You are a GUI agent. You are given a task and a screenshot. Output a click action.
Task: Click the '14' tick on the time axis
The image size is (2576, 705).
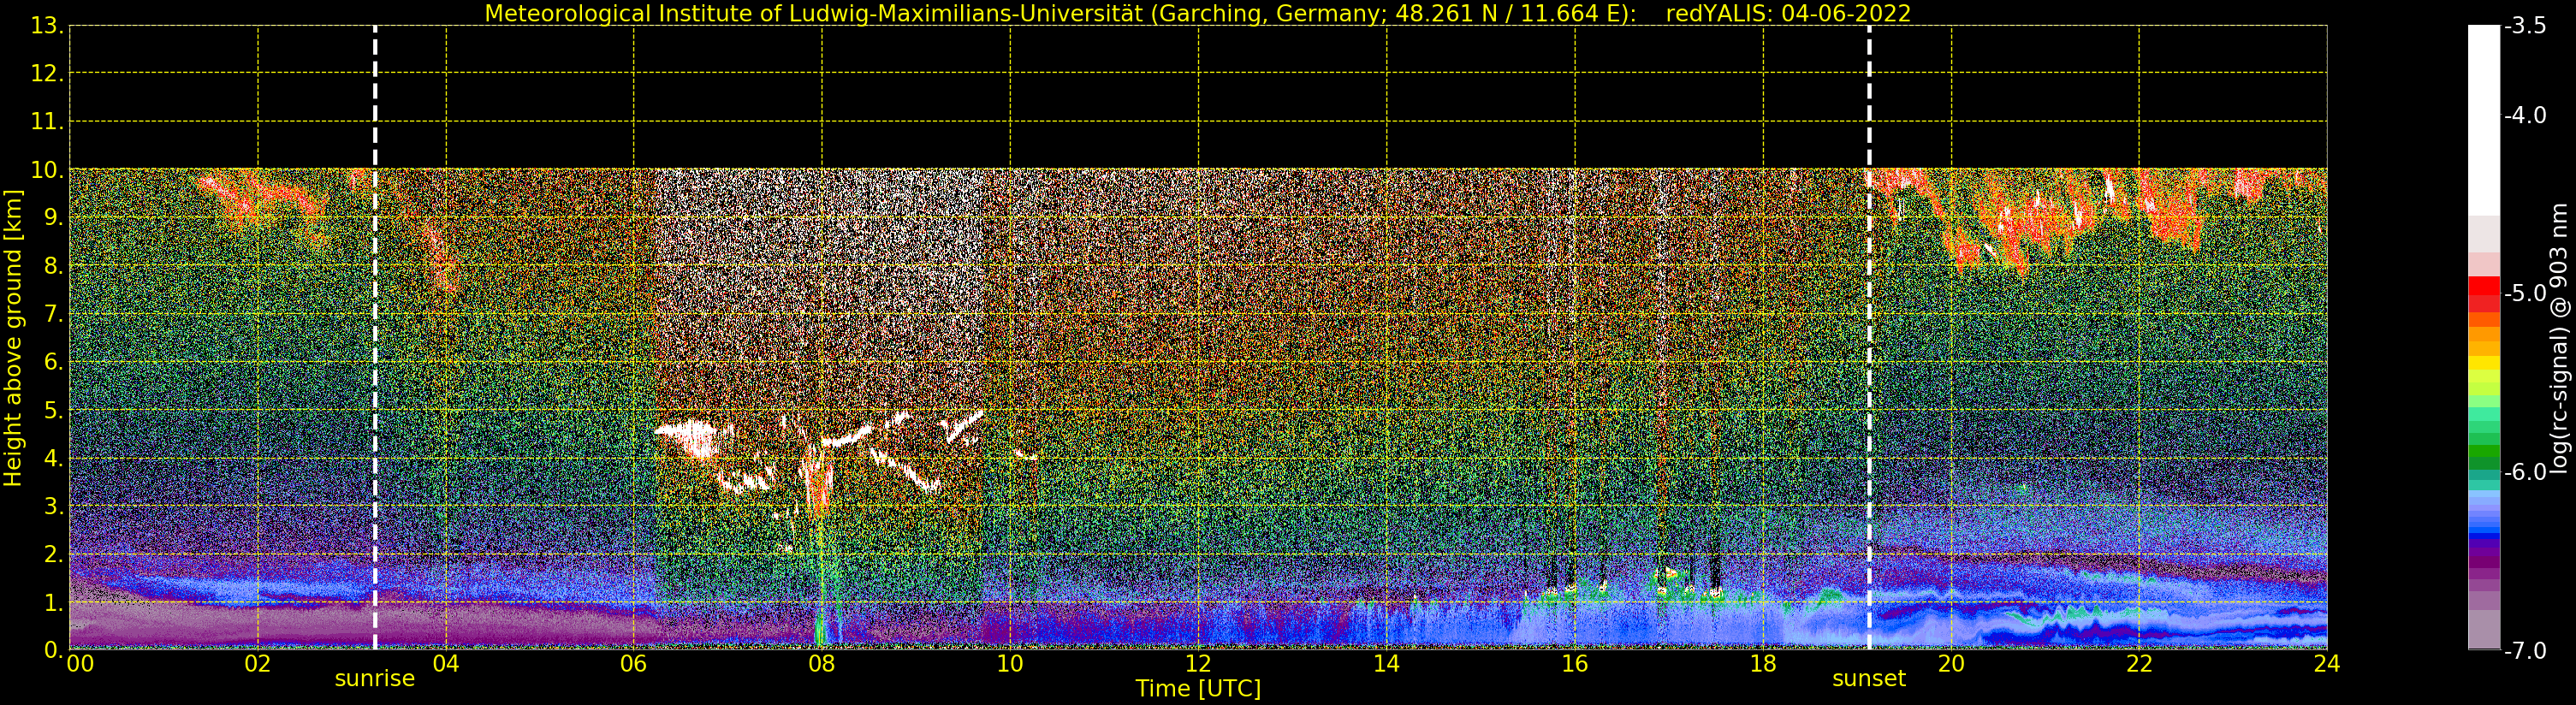1386,663
